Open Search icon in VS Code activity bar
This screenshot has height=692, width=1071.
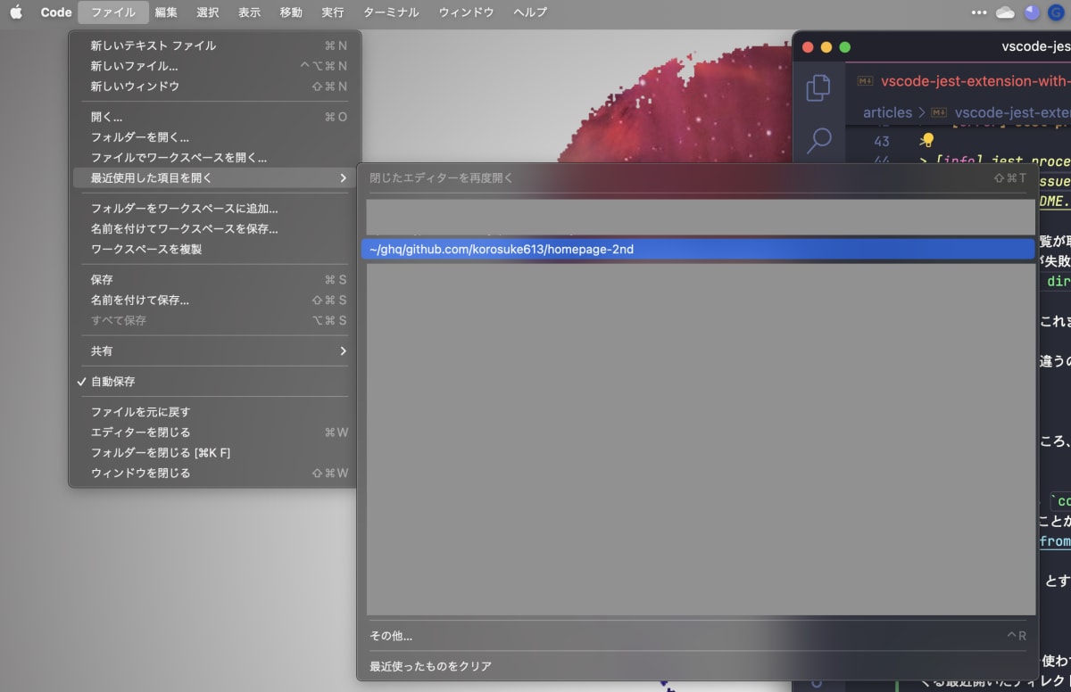pos(818,139)
